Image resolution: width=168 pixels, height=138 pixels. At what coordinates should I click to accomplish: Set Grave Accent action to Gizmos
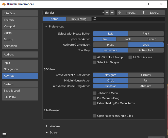146,75
